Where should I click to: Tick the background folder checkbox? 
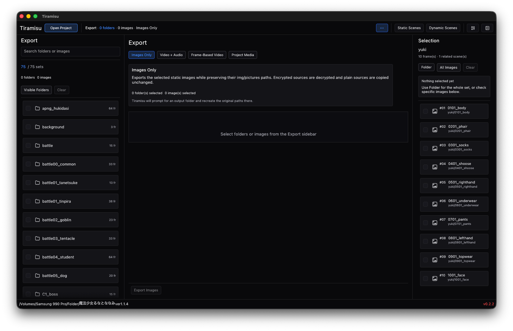pos(28,127)
